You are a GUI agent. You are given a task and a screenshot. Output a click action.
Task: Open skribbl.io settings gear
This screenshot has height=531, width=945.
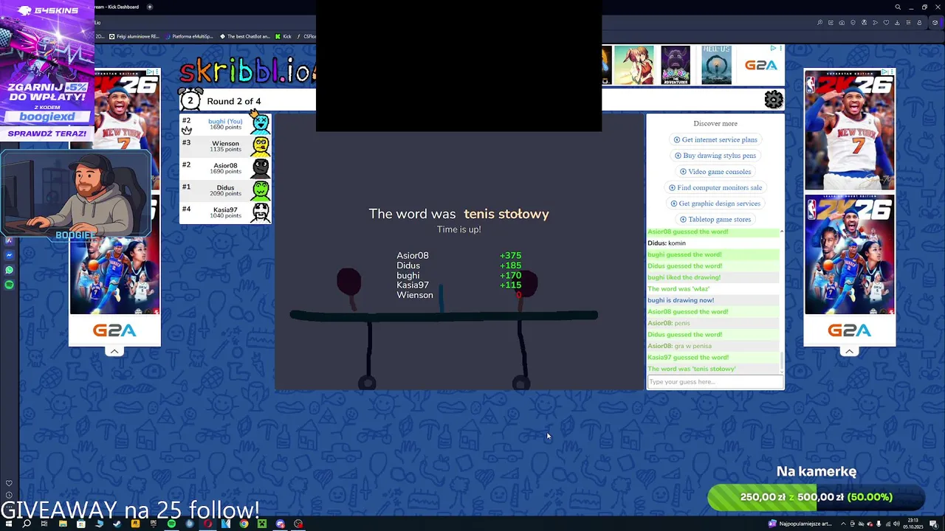773,100
